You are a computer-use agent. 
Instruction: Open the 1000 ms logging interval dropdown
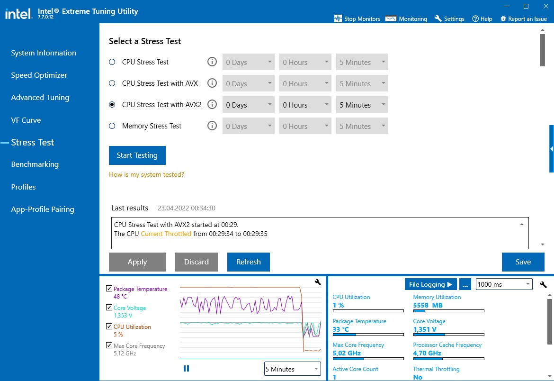504,284
